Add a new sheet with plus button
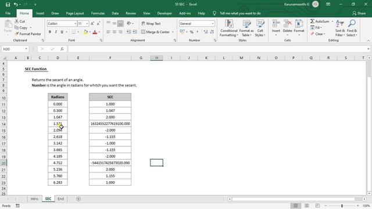372x209 pixels. (78, 199)
